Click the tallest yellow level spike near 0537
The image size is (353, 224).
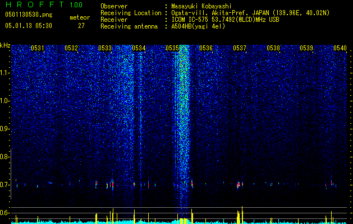coord(242,215)
